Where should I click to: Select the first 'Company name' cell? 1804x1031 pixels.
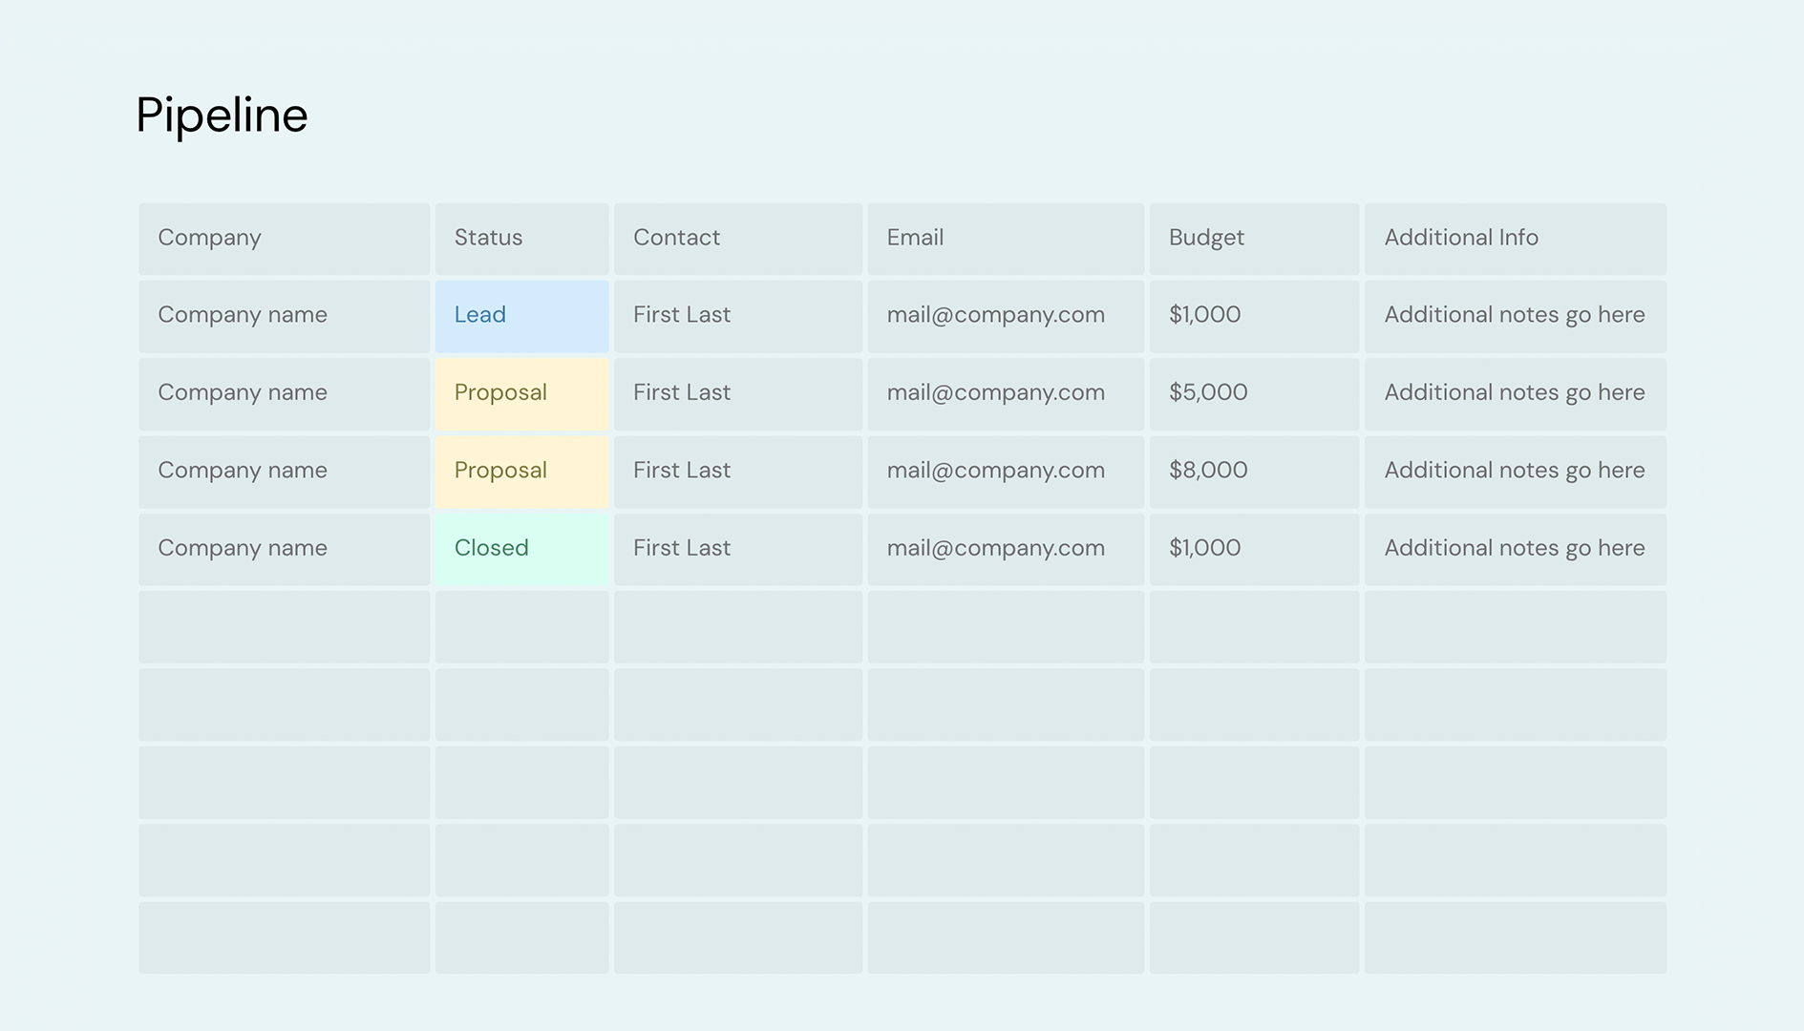tap(242, 315)
